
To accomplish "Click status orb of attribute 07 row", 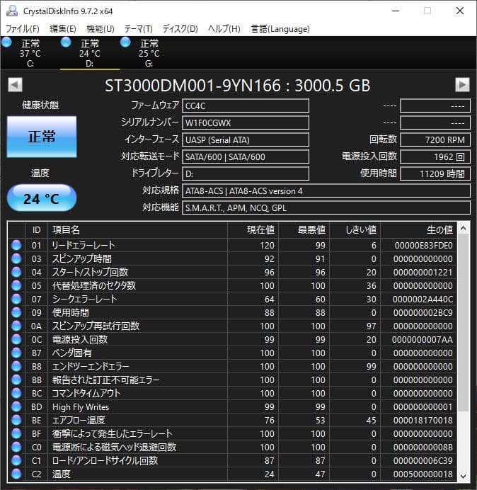I will [16, 299].
